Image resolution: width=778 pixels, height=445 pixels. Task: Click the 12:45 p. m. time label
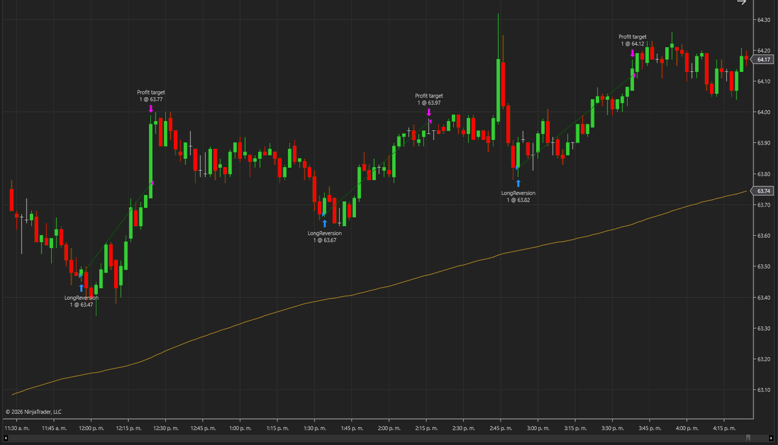click(202, 428)
